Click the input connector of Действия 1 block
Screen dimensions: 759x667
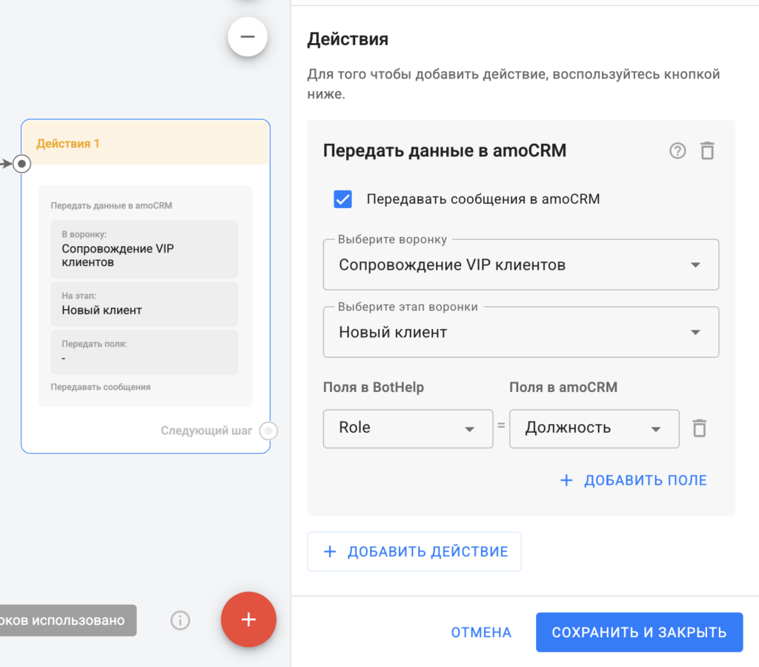22,164
